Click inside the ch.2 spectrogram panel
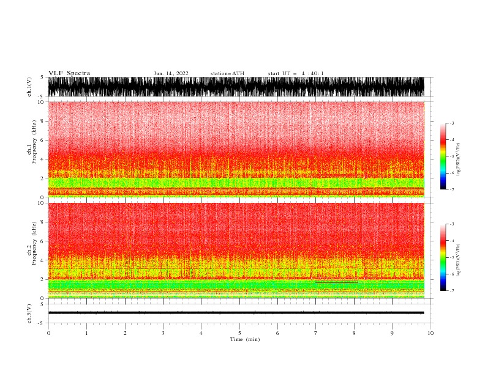Screen dimensions: 485x374 pos(236,251)
